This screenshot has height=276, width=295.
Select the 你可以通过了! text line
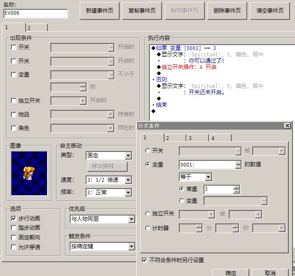tap(206, 61)
